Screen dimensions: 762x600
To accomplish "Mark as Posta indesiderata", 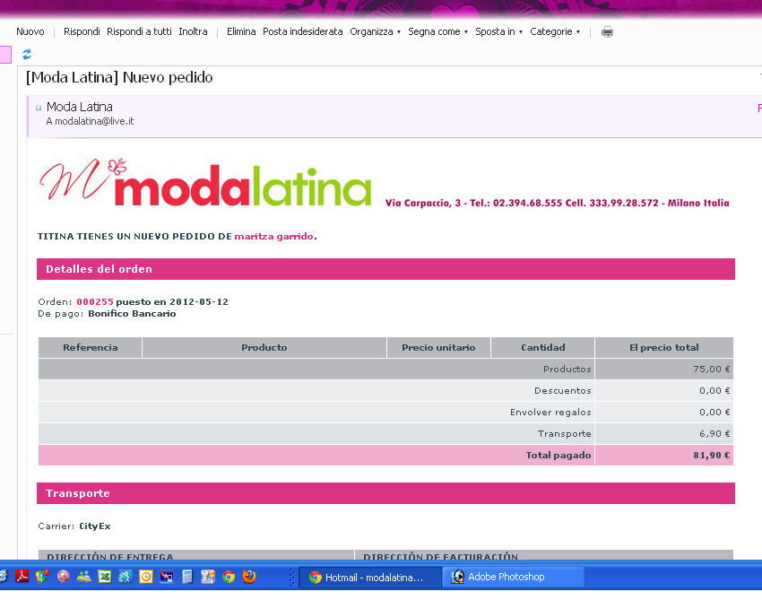I will click(x=303, y=31).
